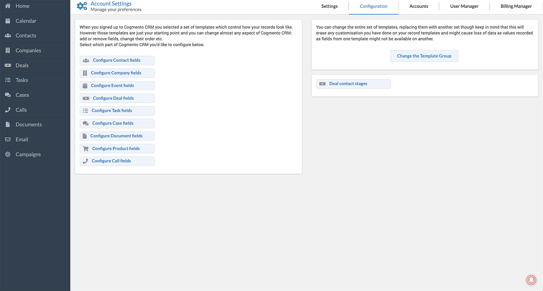The image size is (543, 291).
Task: Open Deals label in the sidebar
Action: pyautogui.click(x=22, y=65)
